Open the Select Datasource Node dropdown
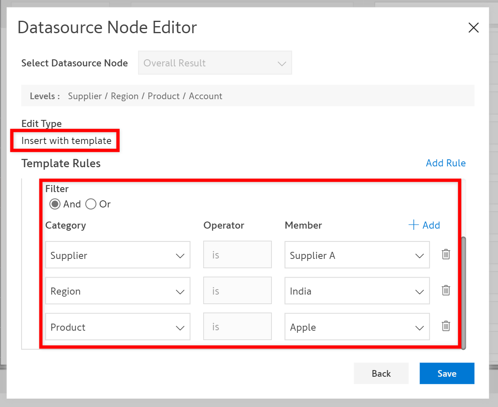Viewport: 498px width, 407px height. [x=215, y=63]
